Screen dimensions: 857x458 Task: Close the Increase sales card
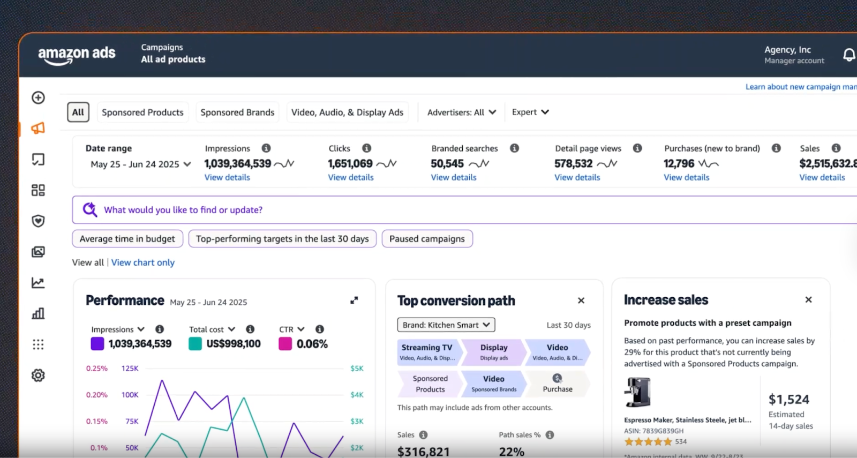[x=809, y=300]
